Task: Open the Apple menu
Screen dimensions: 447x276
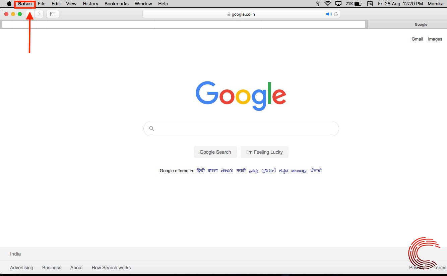Action: point(9,4)
